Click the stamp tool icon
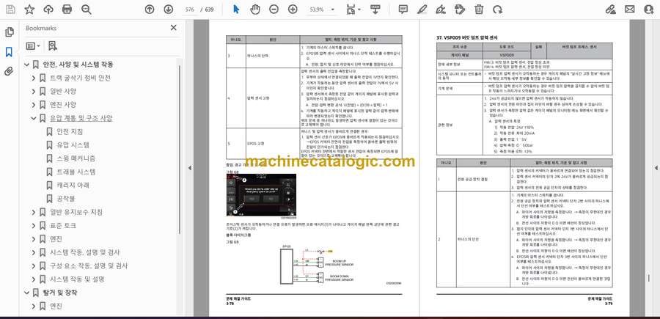The image size is (660, 319). (460, 10)
